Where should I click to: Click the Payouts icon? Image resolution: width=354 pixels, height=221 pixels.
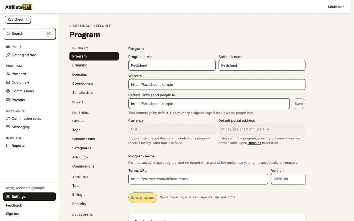pyautogui.click(x=8, y=100)
